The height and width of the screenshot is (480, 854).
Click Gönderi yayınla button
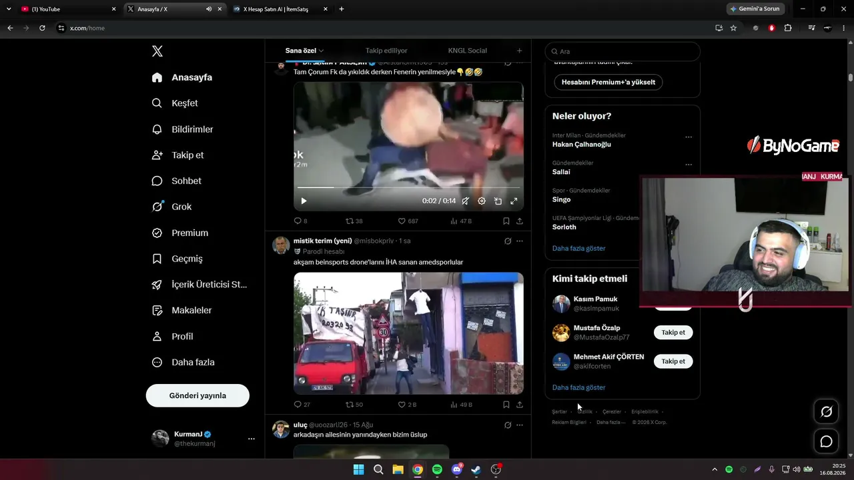click(x=197, y=395)
